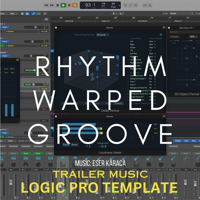Click the red Record button
Viewport: 200px width, 200px height.
(x=69, y=5)
